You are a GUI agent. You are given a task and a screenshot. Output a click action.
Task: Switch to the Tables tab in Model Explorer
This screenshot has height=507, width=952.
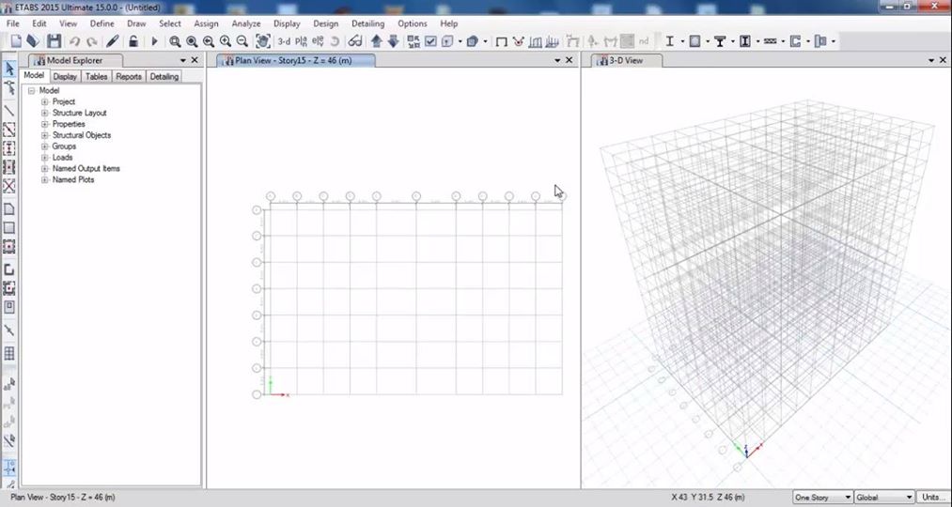click(x=96, y=76)
